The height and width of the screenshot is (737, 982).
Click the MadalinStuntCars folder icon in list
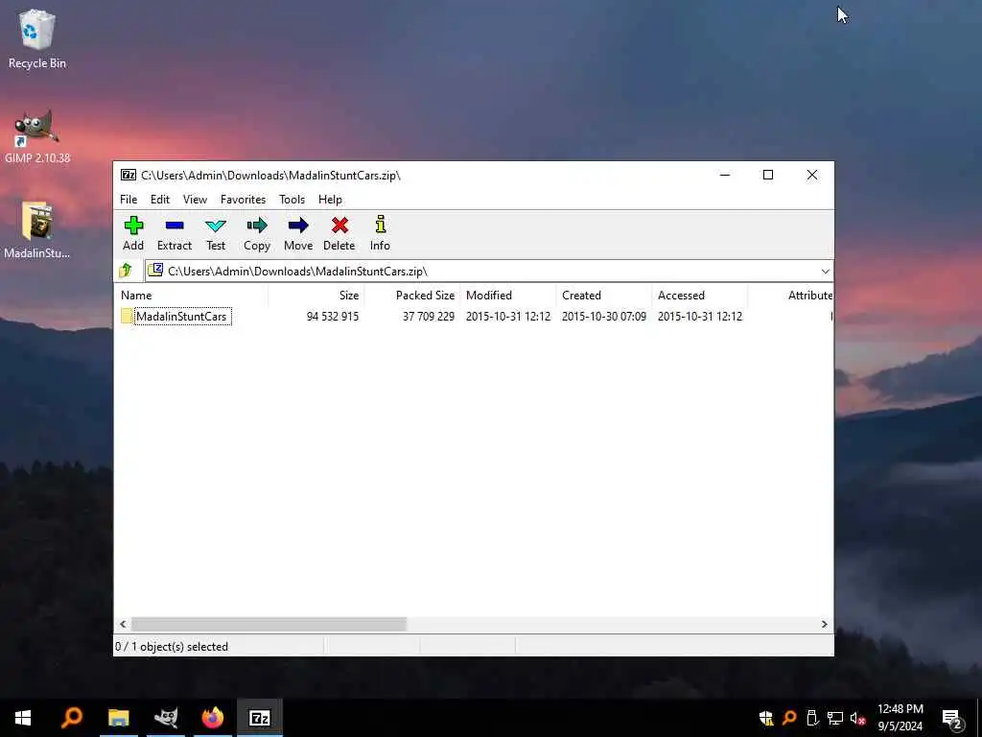(127, 316)
